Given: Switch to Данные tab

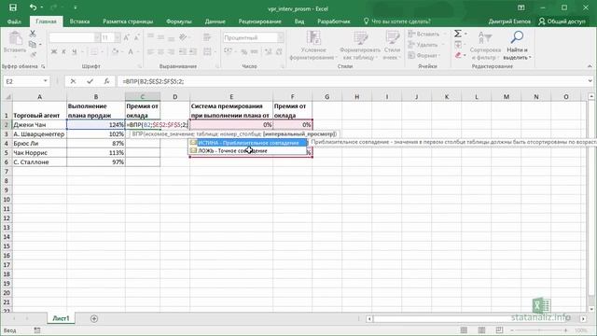Looking at the screenshot, I should 215,21.
